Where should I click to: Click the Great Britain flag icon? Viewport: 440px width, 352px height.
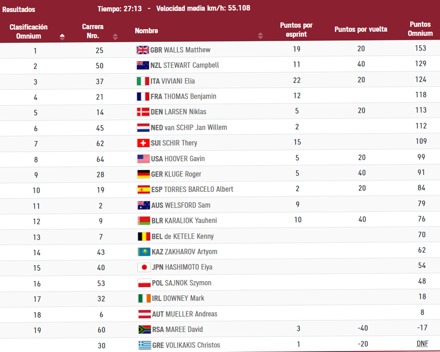tap(142, 50)
